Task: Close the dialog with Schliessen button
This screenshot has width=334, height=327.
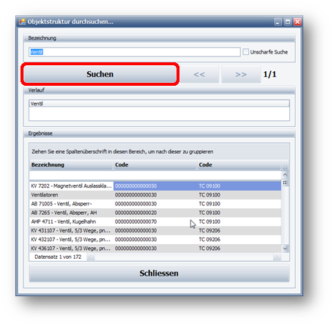Action: (159, 273)
